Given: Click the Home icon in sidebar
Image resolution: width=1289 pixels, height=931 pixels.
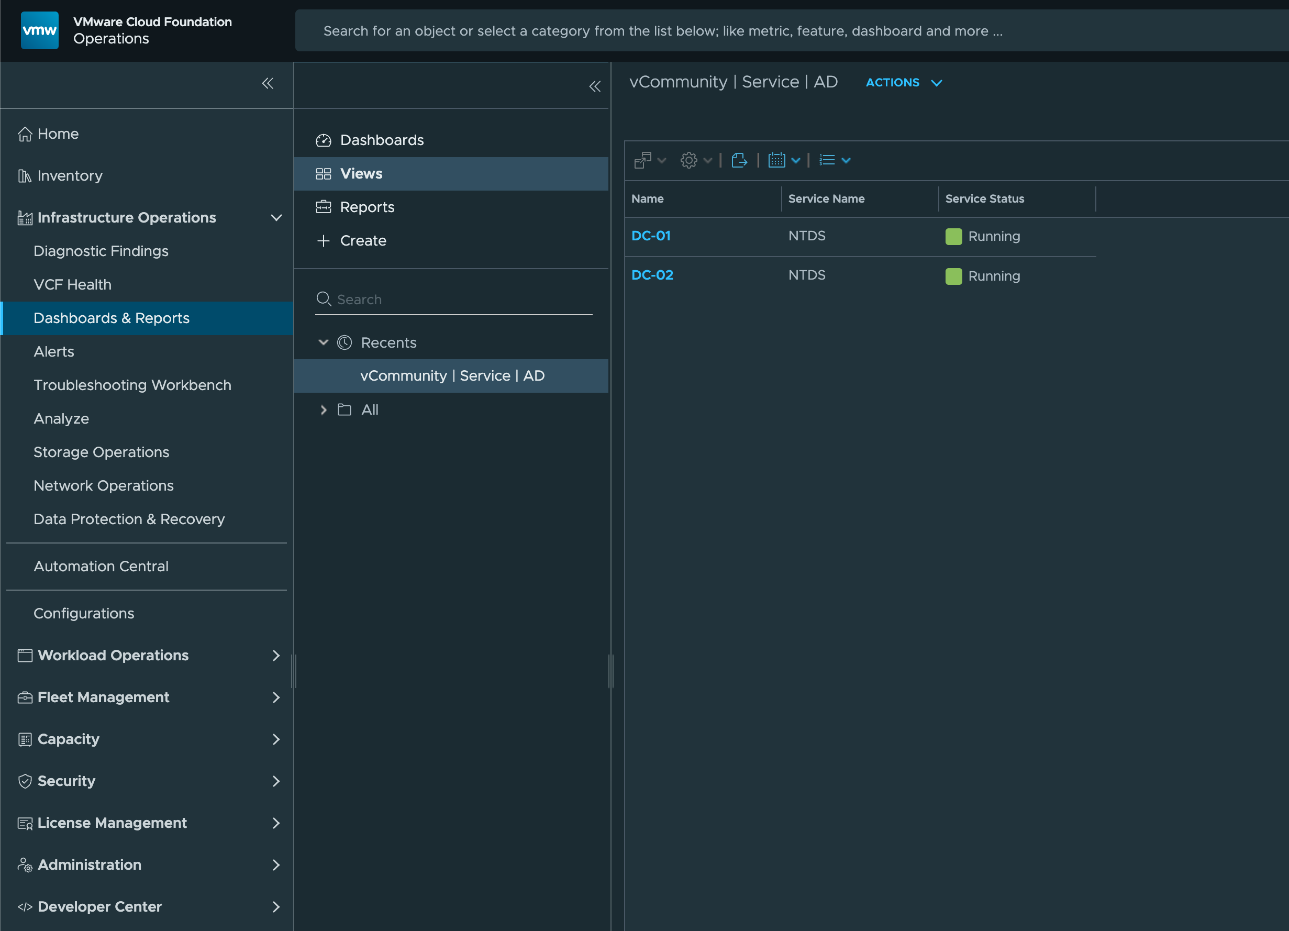Looking at the screenshot, I should (x=25, y=134).
